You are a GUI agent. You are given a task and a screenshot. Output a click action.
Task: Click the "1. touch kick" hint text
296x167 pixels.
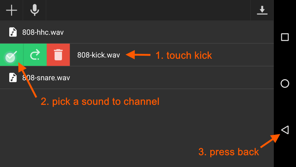coord(183,55)
